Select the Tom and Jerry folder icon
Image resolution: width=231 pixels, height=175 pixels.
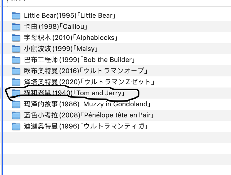16,93
